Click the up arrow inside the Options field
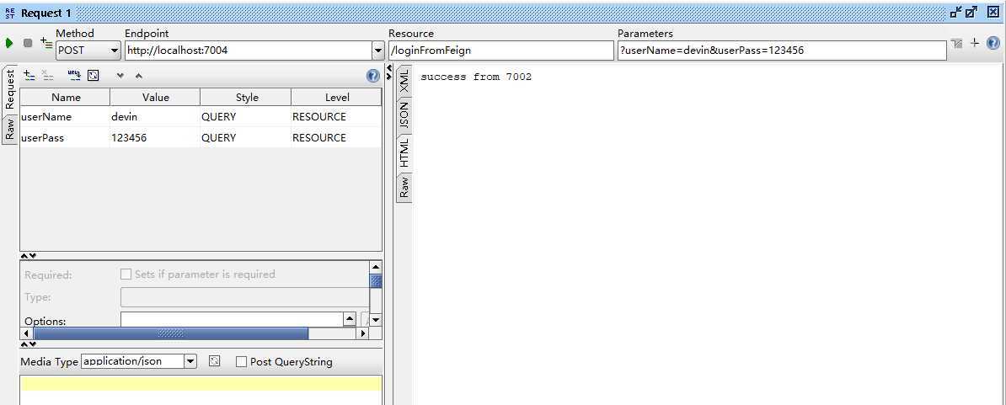Viewport: 1006px width, 405px height. [350, 317]
